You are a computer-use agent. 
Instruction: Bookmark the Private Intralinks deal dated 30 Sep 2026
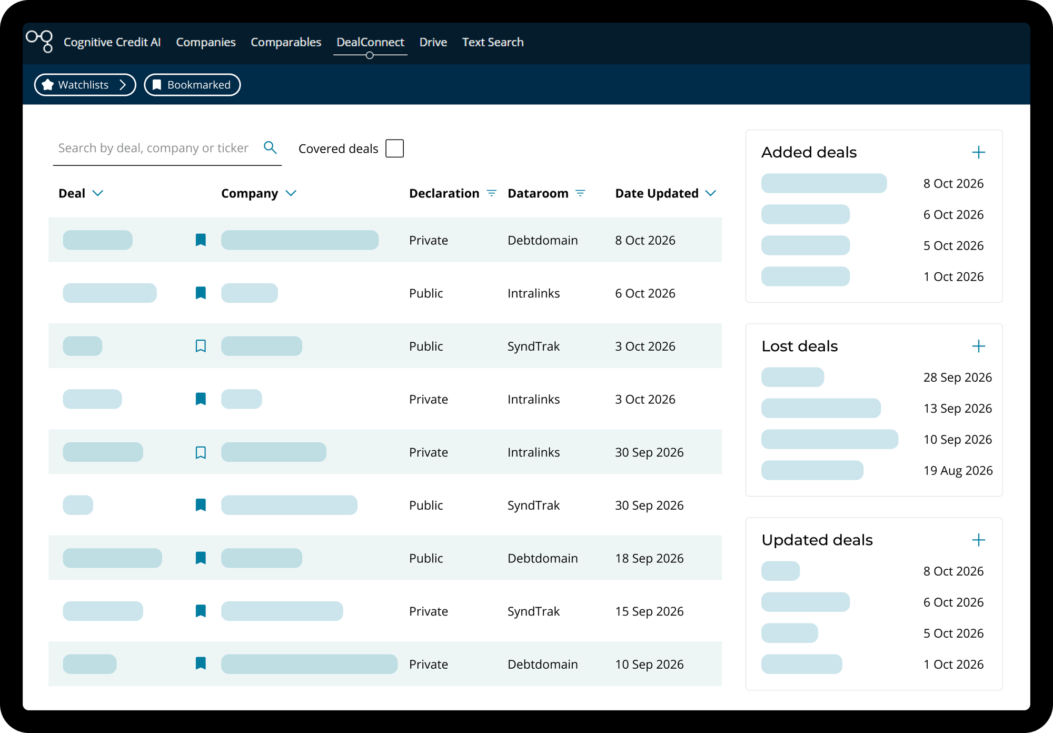tap(201, 452)
